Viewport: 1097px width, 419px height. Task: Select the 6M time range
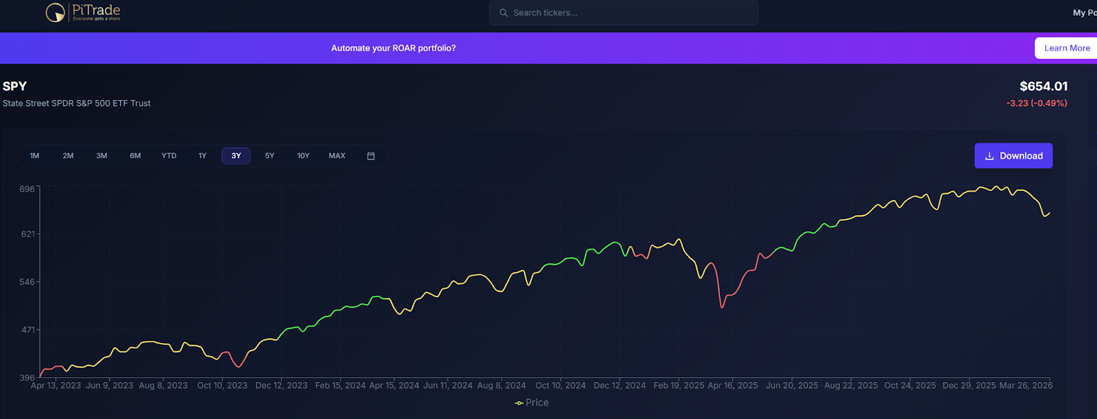tap(135, 156)
